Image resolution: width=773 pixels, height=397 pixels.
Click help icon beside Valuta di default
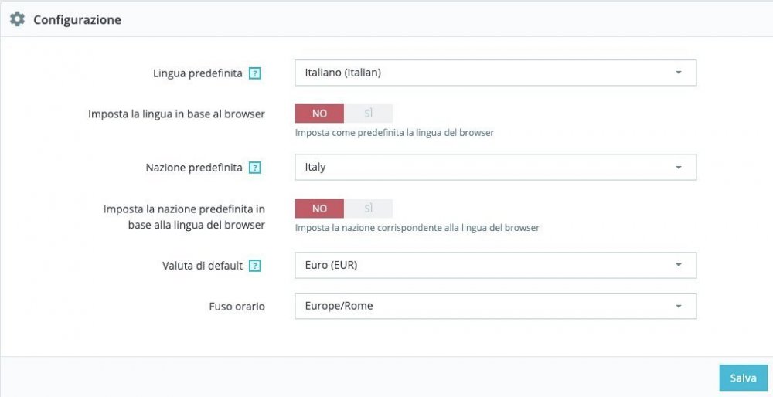255,266
